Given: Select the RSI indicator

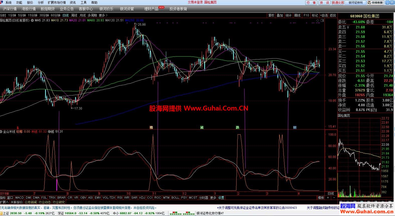Looking at the screenshot, I should (x=120, y=198).
